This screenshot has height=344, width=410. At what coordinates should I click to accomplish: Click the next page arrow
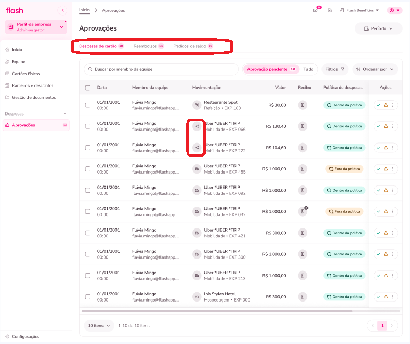pyautogui.click(x=392, y=326)
